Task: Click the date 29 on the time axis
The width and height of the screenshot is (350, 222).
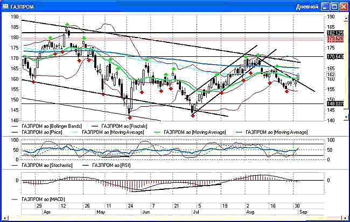Action: point(39,206)
